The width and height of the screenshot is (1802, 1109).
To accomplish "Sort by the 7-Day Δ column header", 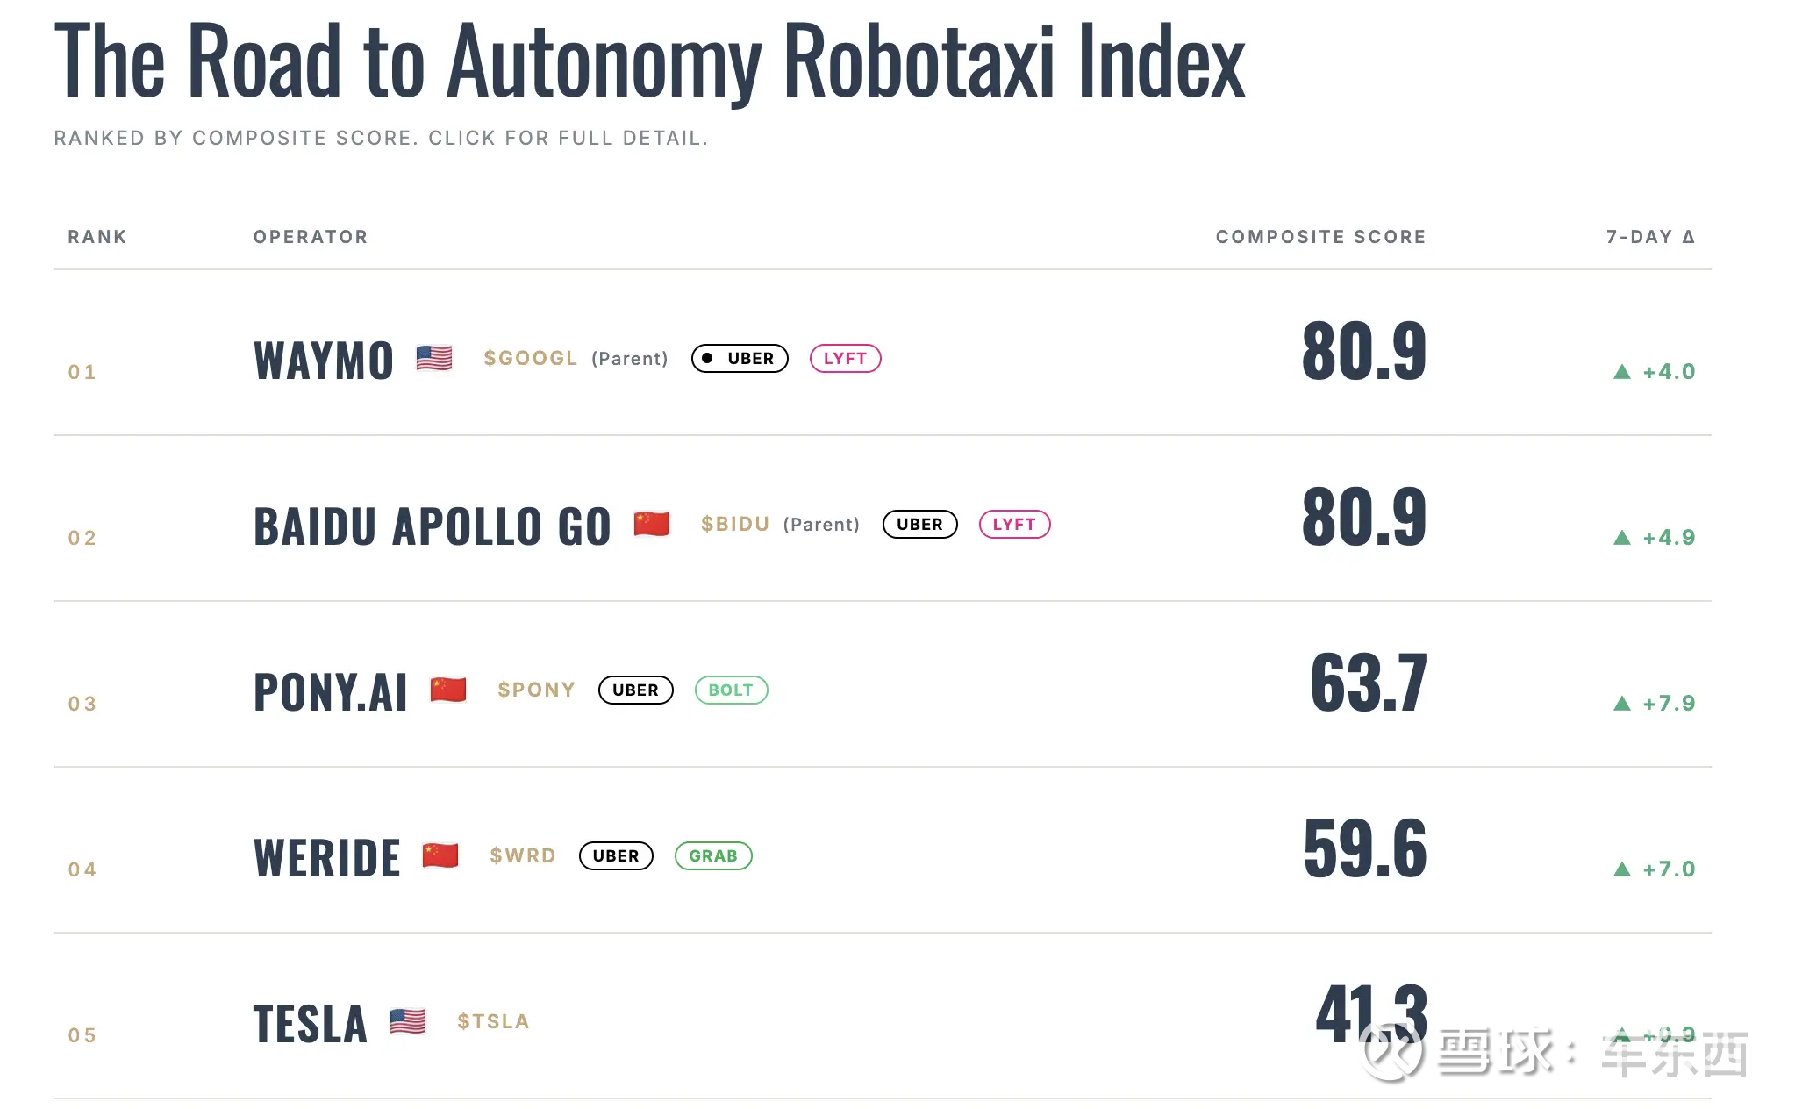I will 1650,237.
